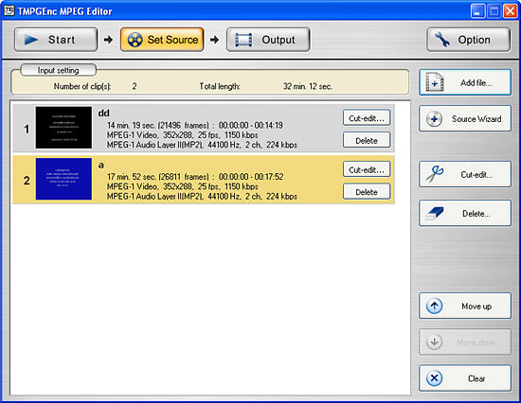Click the '32 min. 12 sec.' total length
The width and height of the screenshot is (521, 403).
click(x=307, y=86)
